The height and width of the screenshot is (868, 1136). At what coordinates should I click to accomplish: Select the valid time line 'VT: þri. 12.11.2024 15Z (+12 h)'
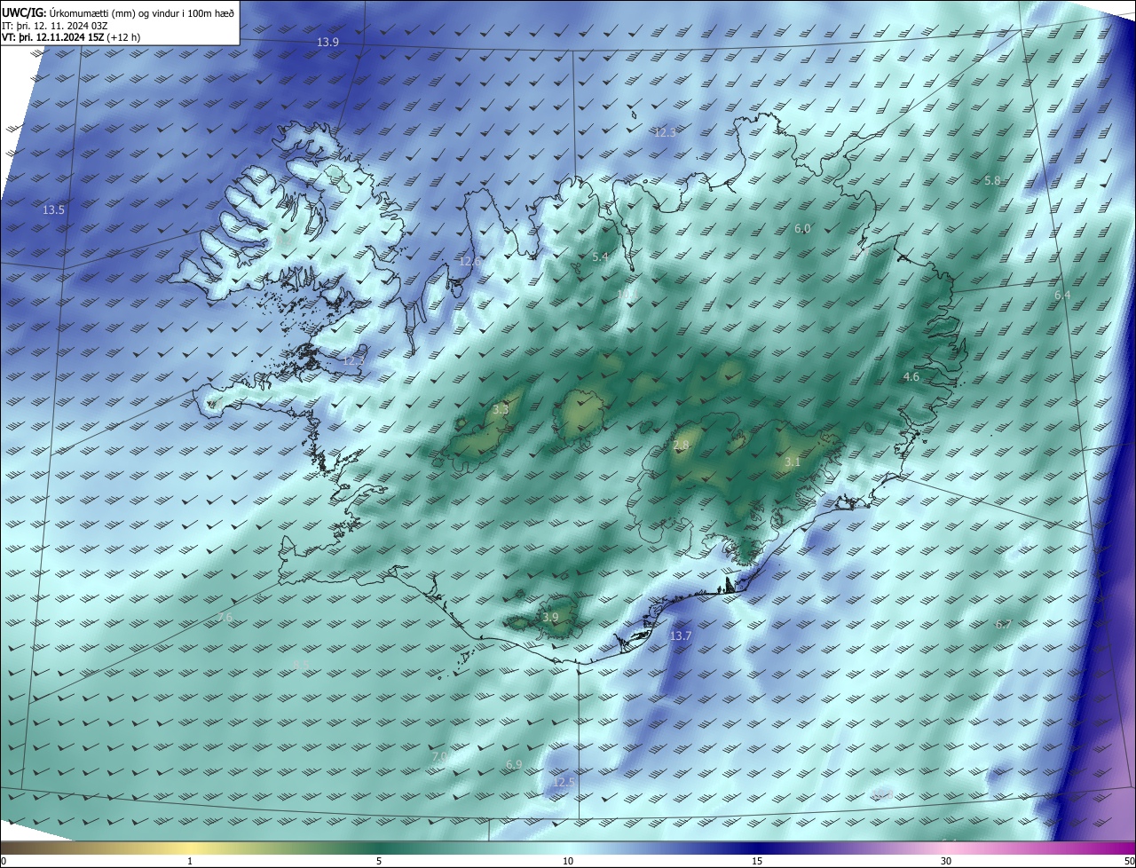[71, 37]
